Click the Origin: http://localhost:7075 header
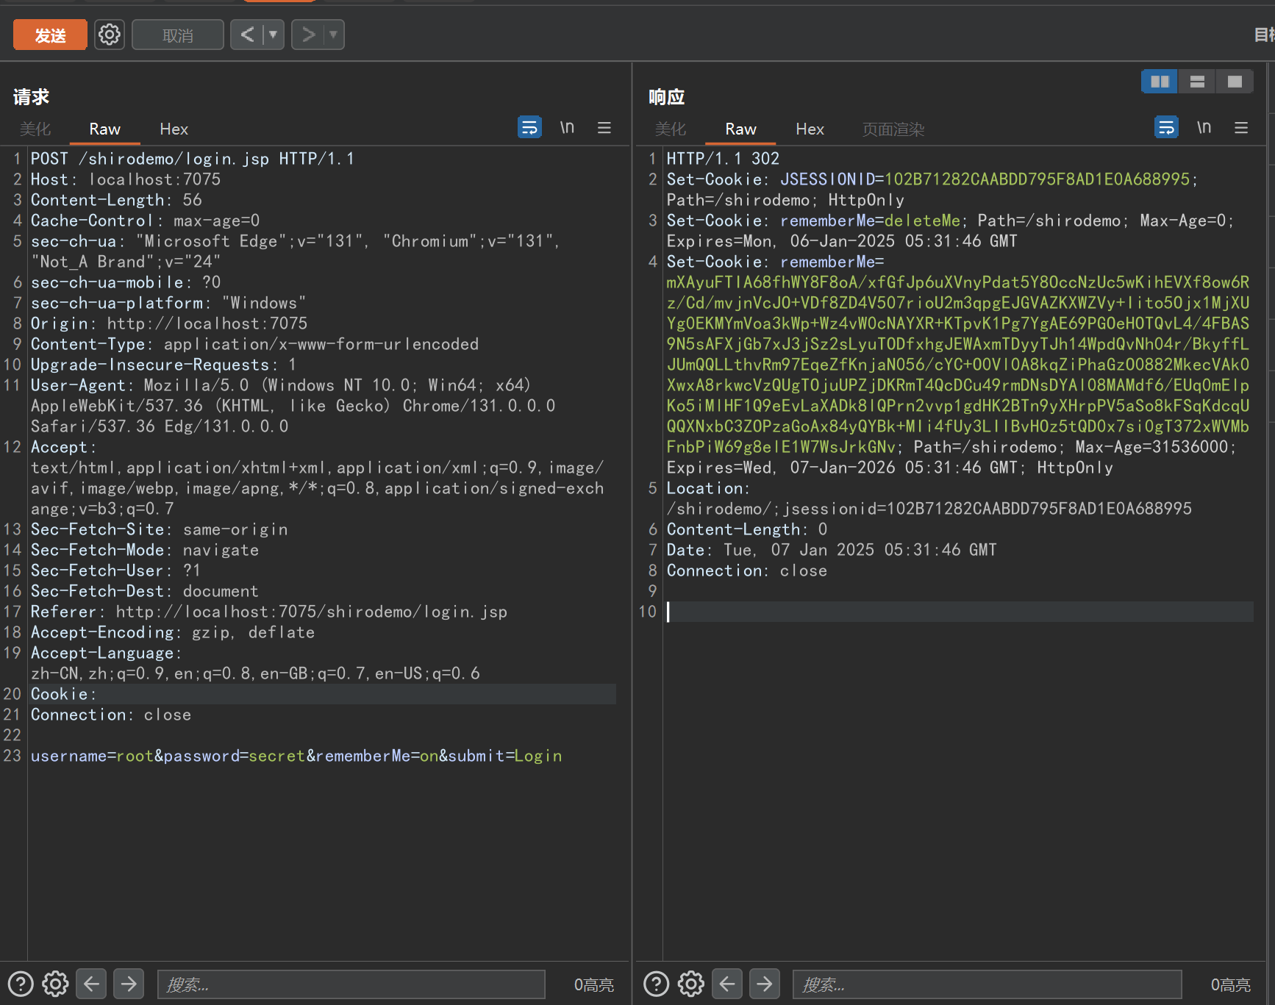This screenshot has height=1005, width=1275. click(x=169, y=323)
